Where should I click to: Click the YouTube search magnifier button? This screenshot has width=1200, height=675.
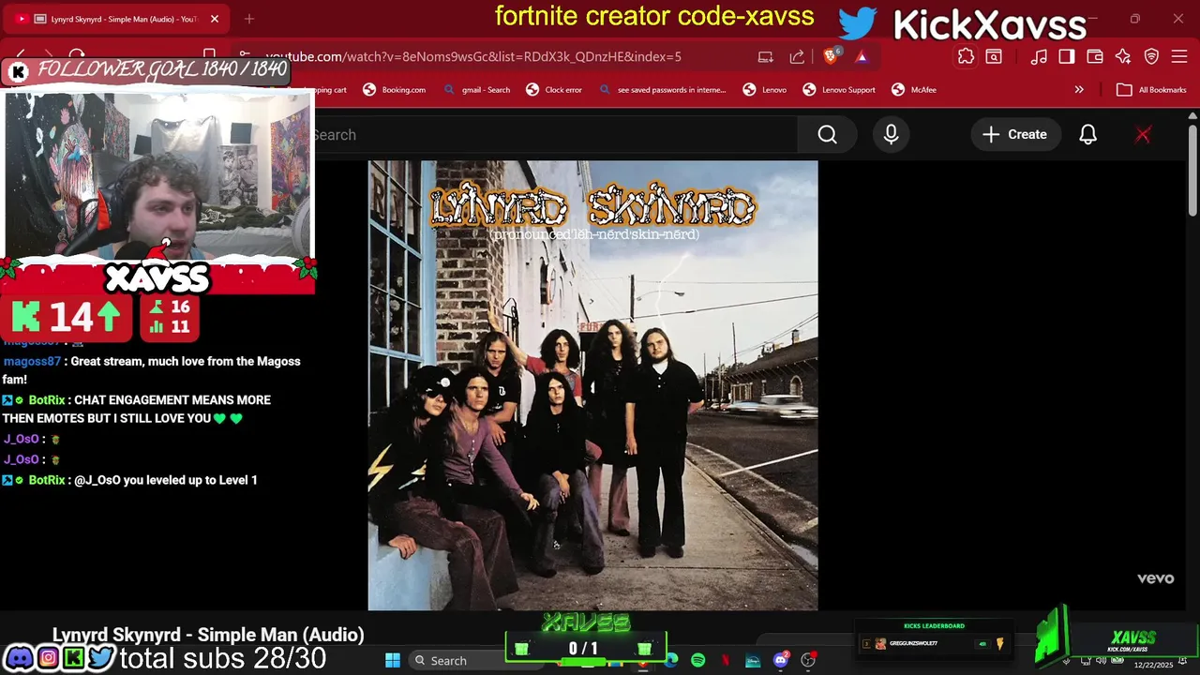[827, 135]
